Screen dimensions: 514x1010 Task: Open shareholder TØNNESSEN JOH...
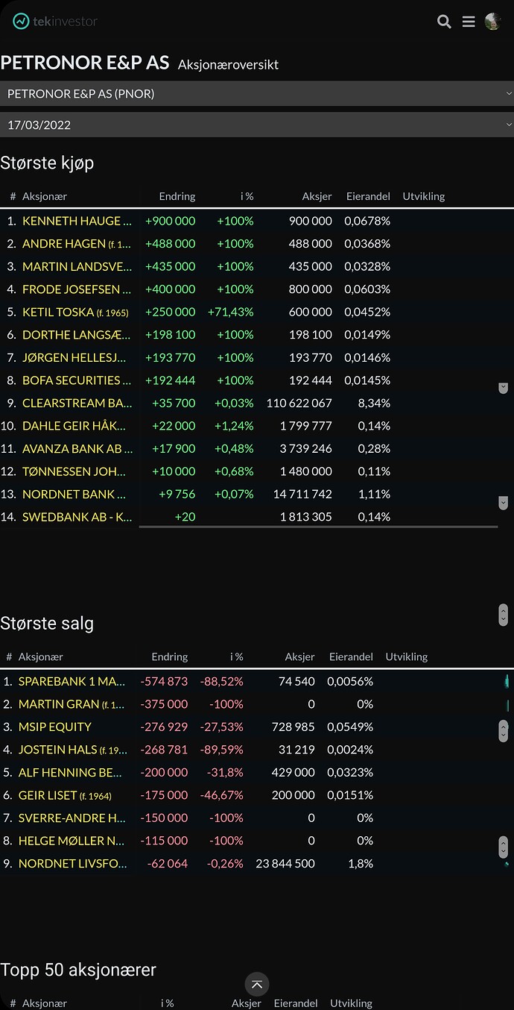pos(77,471)
